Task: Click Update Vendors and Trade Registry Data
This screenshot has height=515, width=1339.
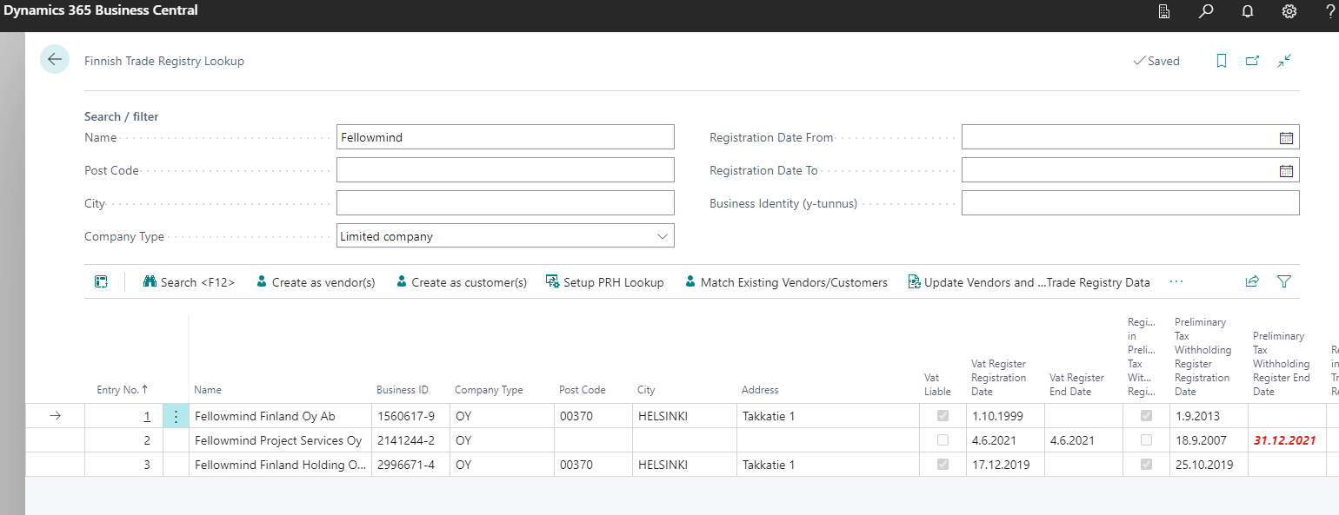Action: (1030, 281)
